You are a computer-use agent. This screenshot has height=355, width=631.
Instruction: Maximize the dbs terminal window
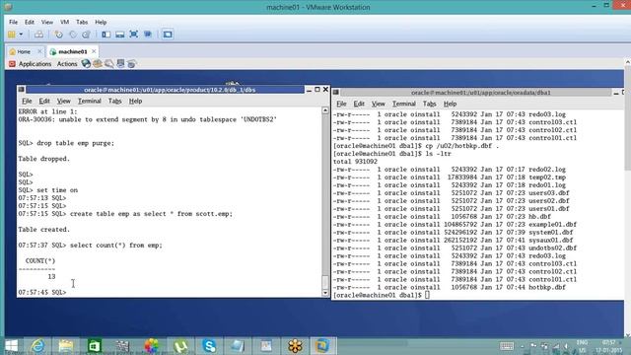coord(317,90)
